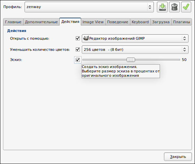
Task: Switch to the "Главные" tab
Action: click(13, 22)
